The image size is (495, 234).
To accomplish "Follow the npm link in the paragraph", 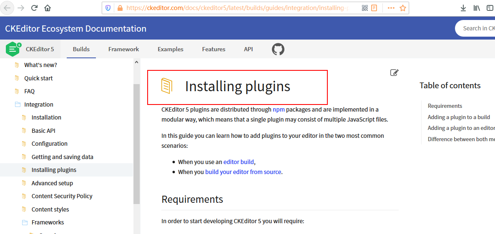I will [279, 110].
